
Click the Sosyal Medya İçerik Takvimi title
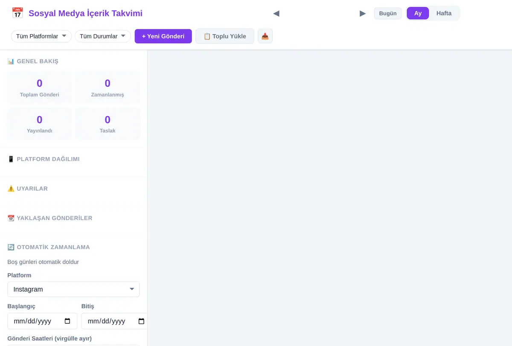[85, 13]
